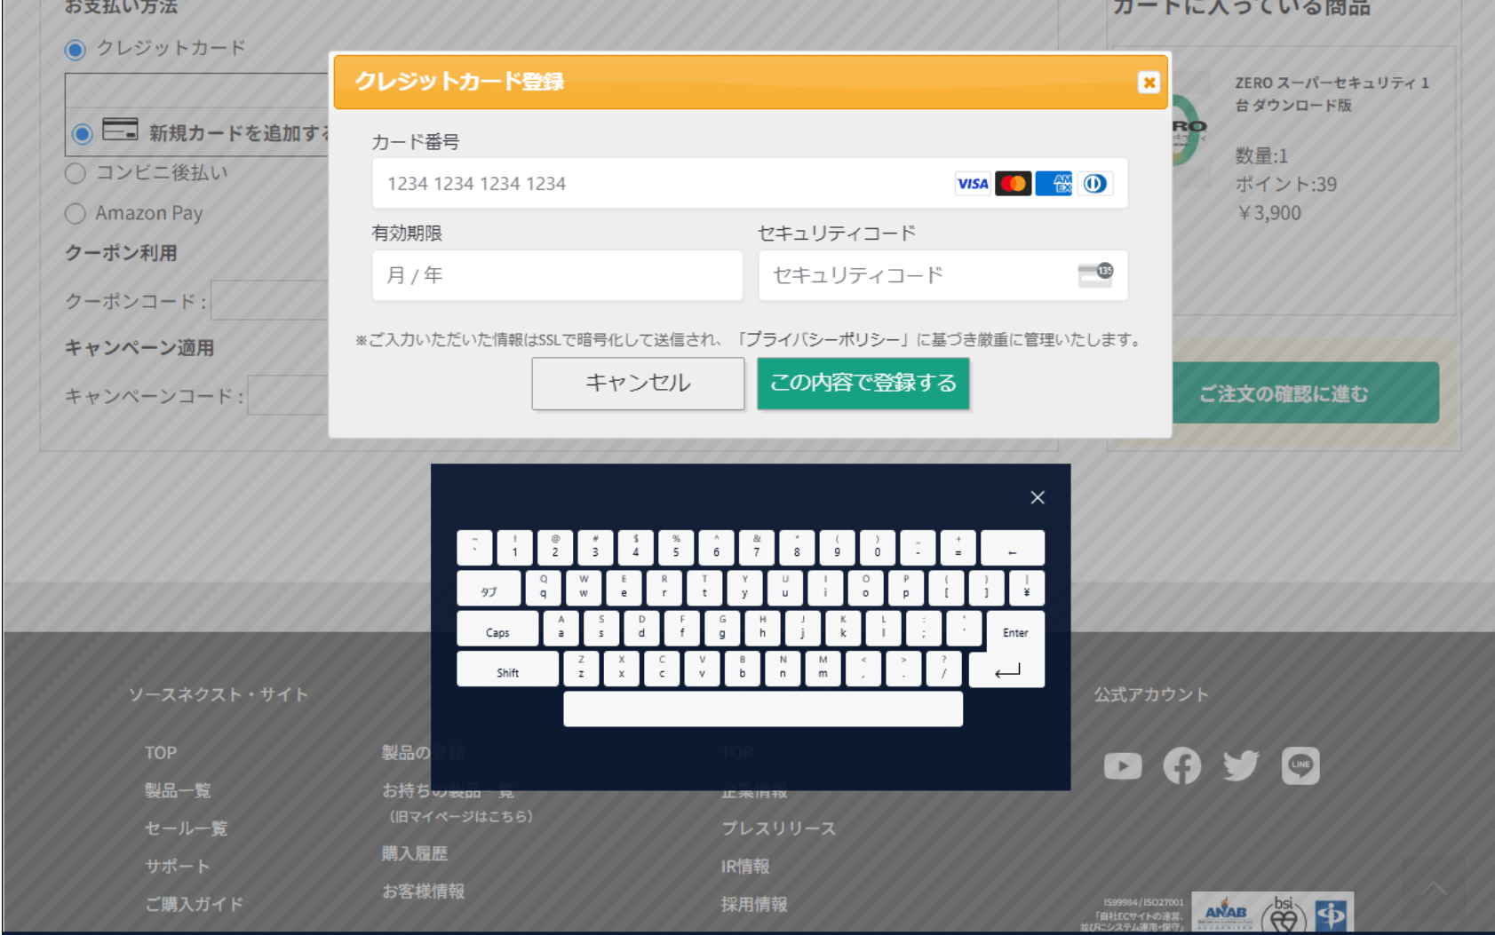Viewport: 1495px width, 935px height.
Task: Tap the 5 key on virtual keyboard
Action: [x=676, y=548]
